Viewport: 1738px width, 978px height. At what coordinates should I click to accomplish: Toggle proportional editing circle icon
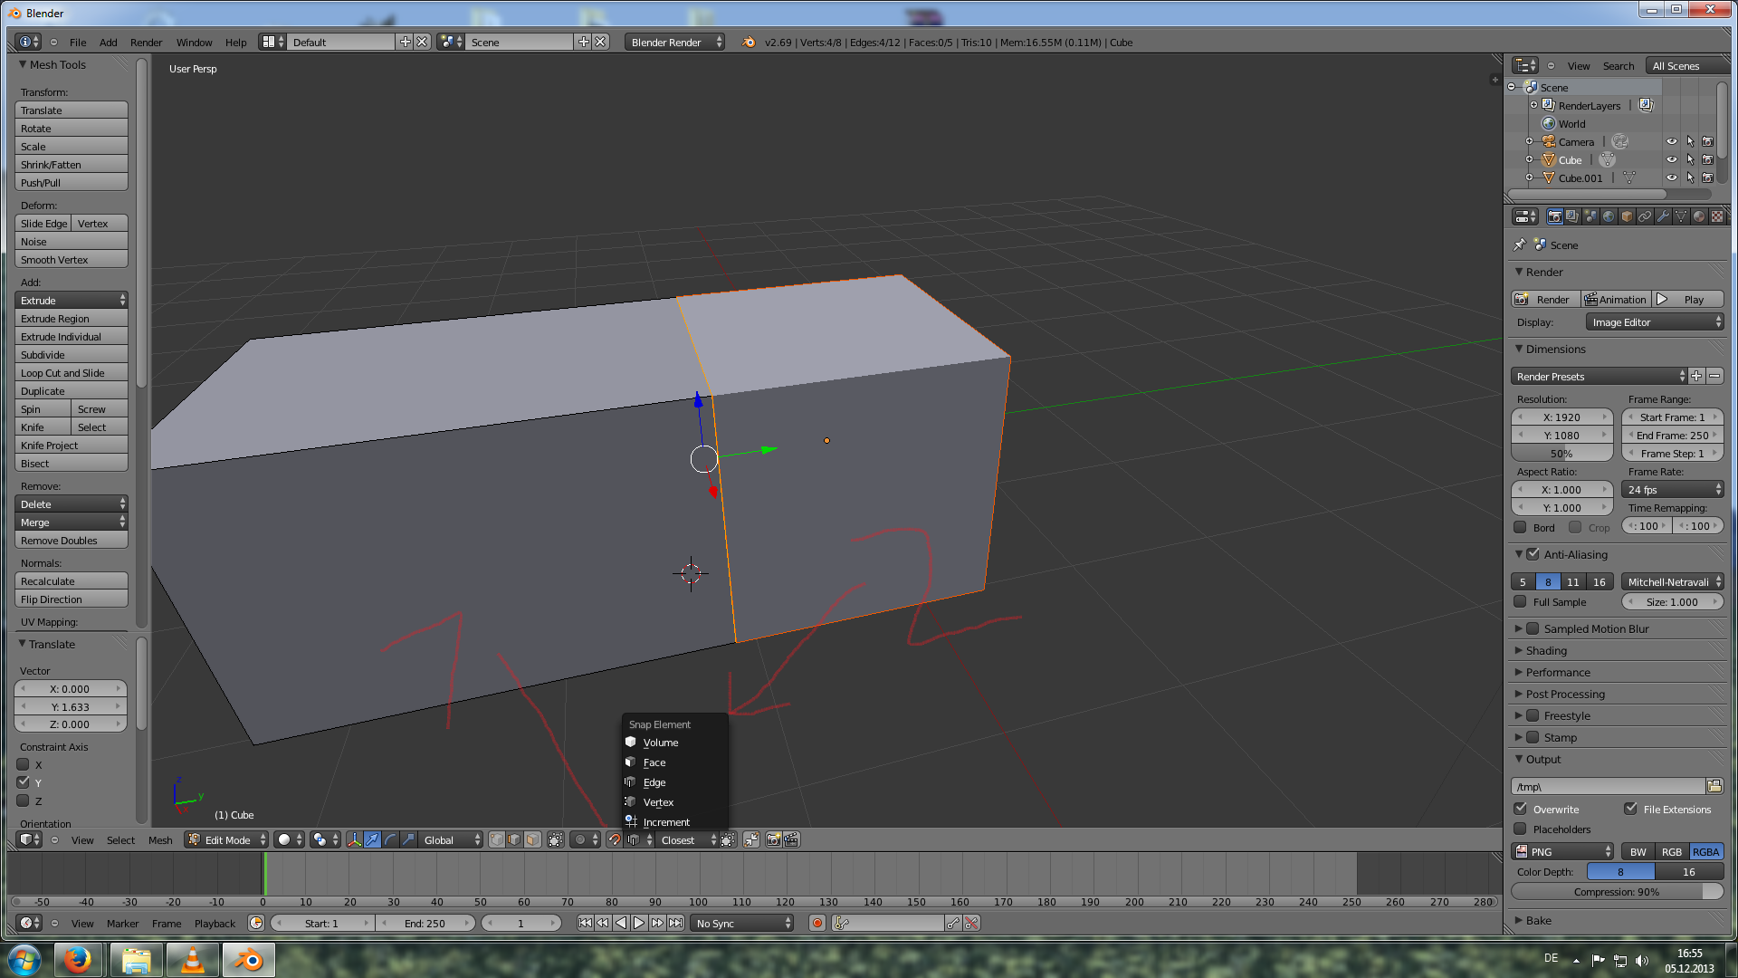580,839
